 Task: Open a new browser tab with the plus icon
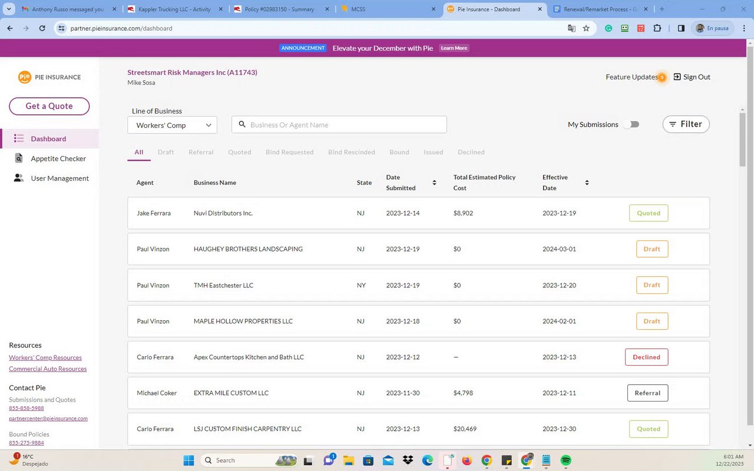662,9
